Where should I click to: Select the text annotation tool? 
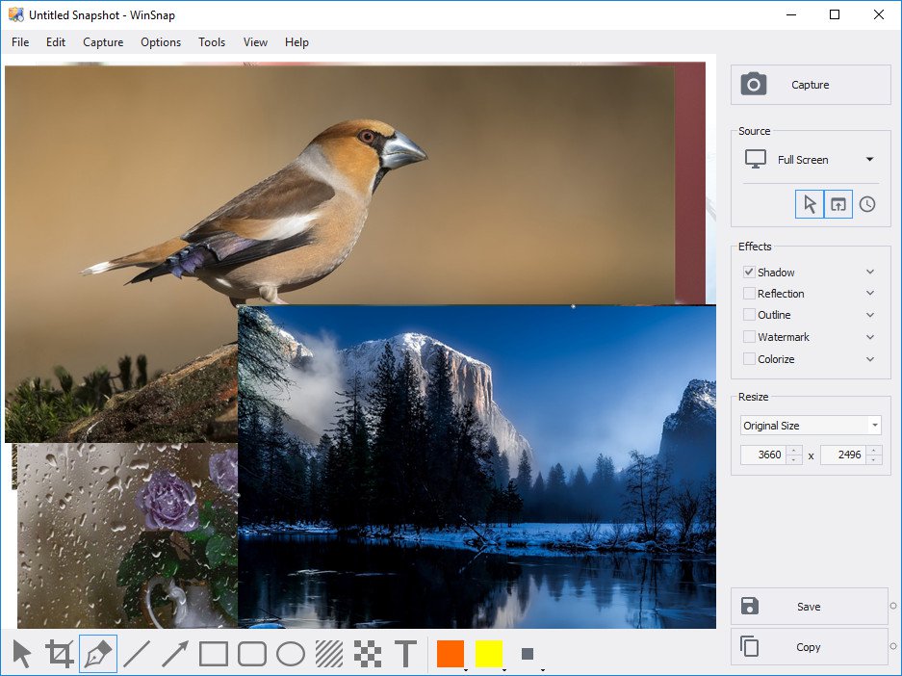[x=405, y=652]
